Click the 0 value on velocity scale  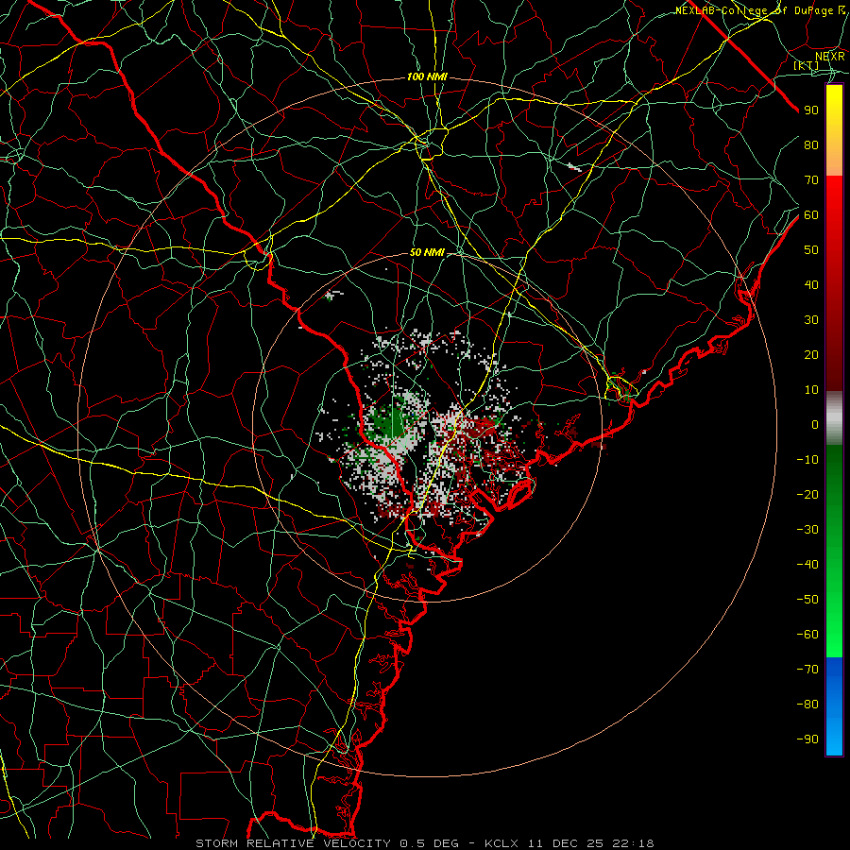[x=815, y=424]
